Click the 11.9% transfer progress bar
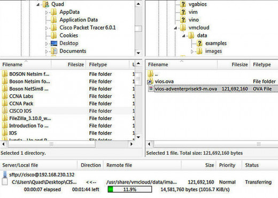The height and width of the screenshot is (198, 278). (x=130, y=189)
